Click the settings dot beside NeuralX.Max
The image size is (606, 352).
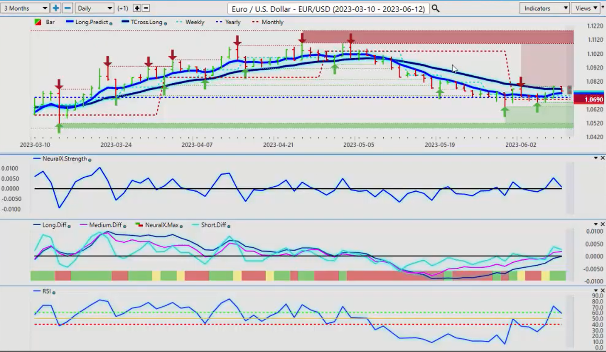pos(182,226)
